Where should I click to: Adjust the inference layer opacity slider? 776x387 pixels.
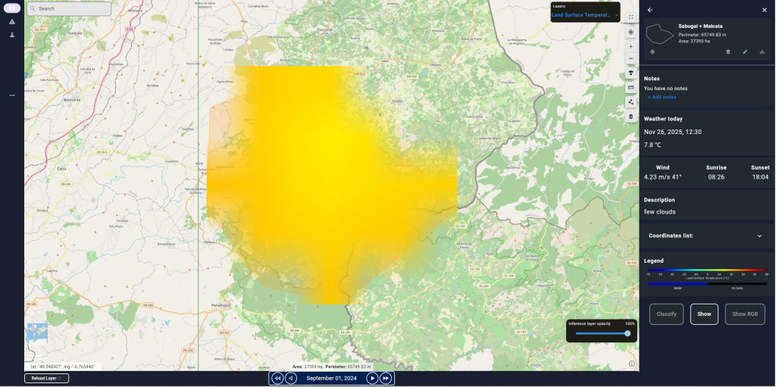tap(602, 333)
